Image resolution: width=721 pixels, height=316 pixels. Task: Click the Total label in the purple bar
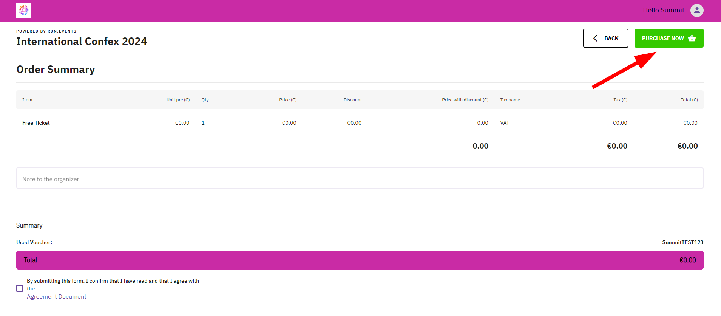[x=31, y=260]
